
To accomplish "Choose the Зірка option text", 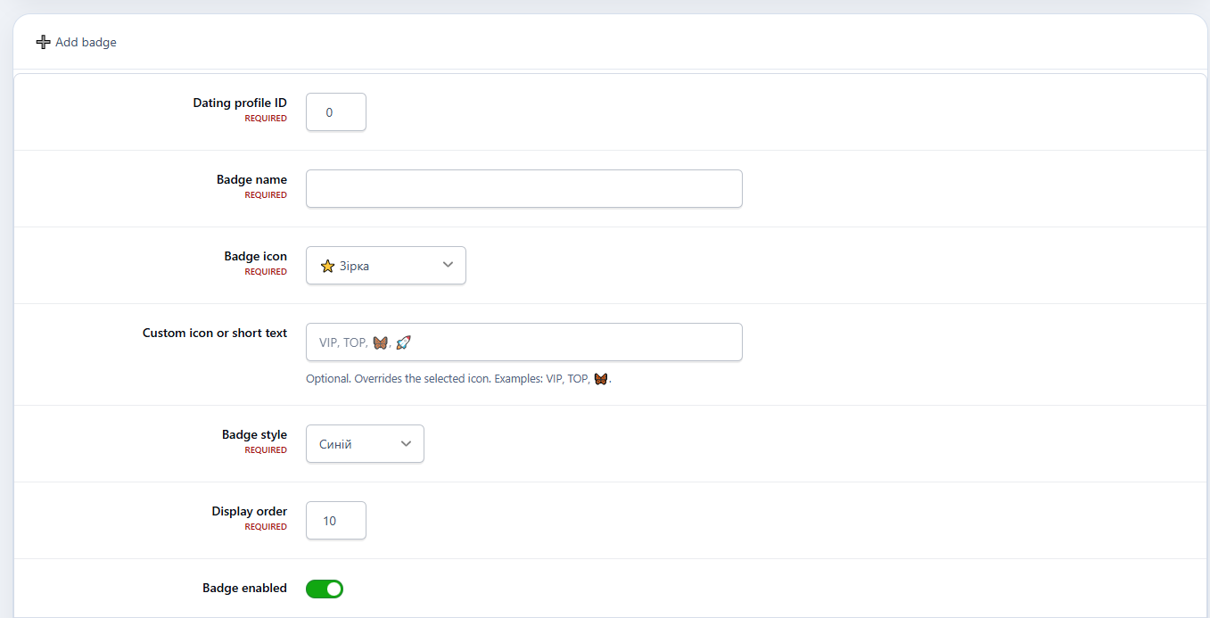I will pyautogui.click(x=354, y=266).
